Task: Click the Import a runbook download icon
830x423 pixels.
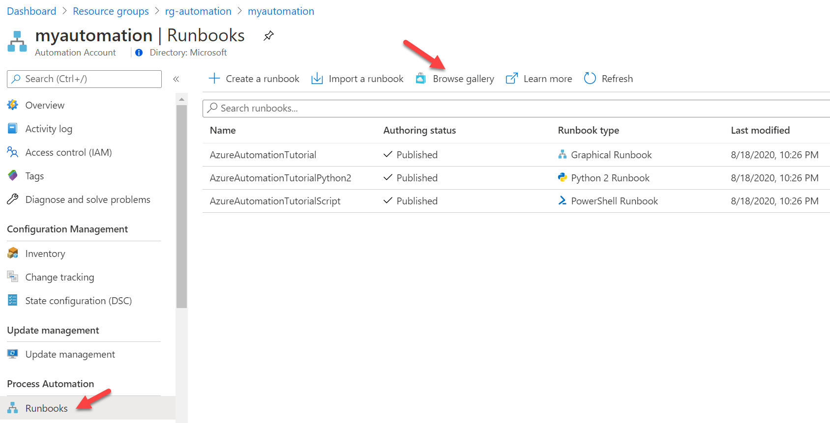Action: 317,79
